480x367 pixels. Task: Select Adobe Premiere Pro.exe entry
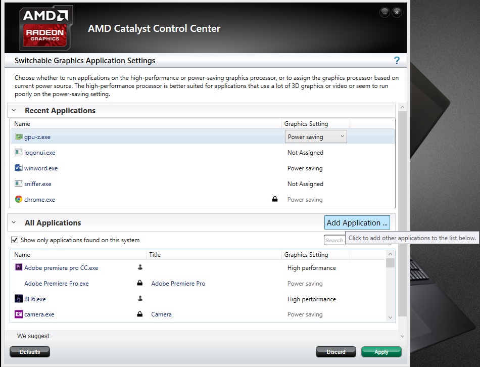click(56, 284)
